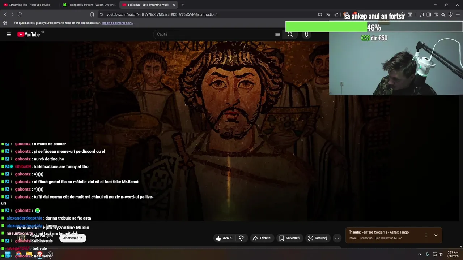463x260 pixels.
Task: Open OBS Studio from the taskbar
Action: [x=50, y=255]
